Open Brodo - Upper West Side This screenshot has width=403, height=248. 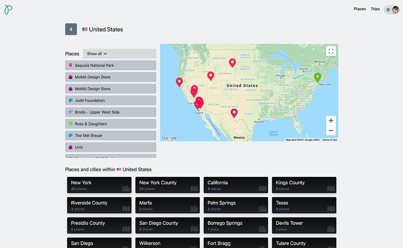click(x=110, y=112)
